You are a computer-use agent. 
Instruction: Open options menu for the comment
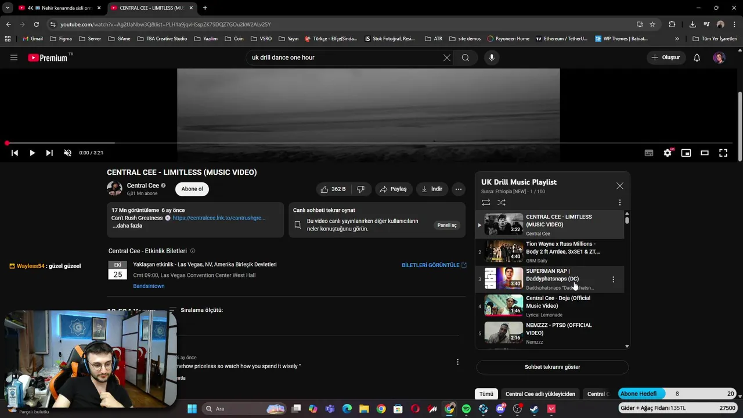pyautogui.click(x=457, y=362)
